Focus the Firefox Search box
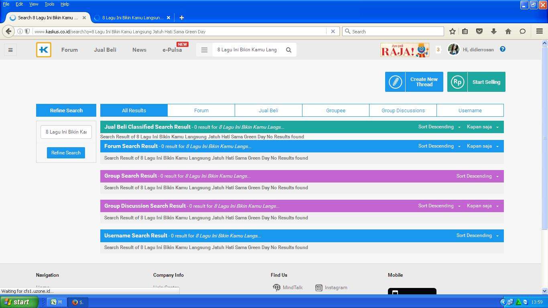 pyautogui.click(x=393, y=31)
